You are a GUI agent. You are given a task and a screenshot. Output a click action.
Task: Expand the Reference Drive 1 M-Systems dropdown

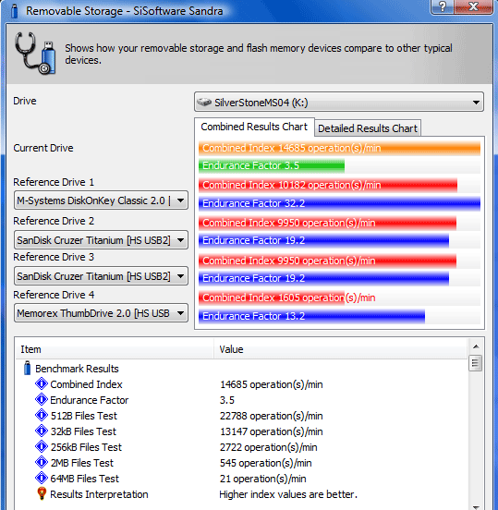pos(101,200)
